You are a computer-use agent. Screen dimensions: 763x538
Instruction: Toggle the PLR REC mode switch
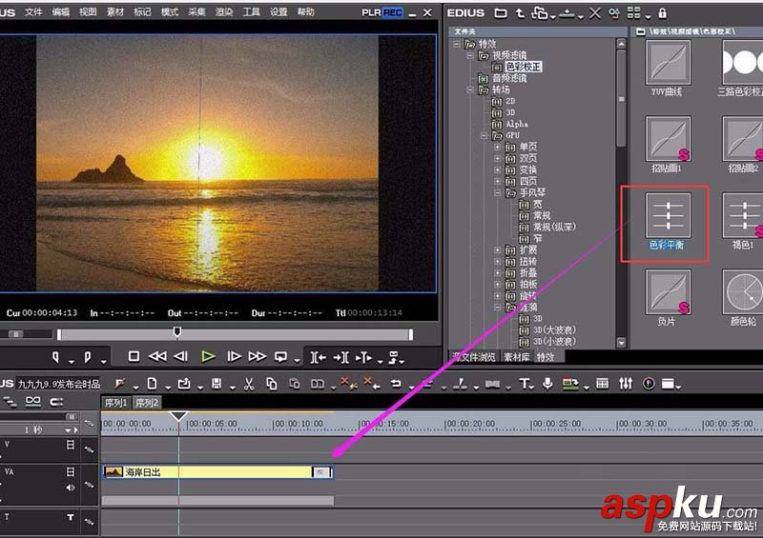pyautogui.click(x=382, y=12)
